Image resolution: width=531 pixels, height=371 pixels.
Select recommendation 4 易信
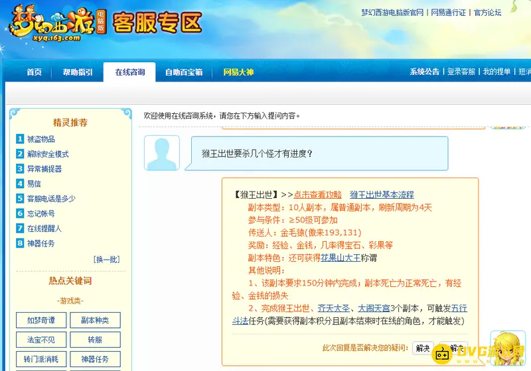click(34, 184)
